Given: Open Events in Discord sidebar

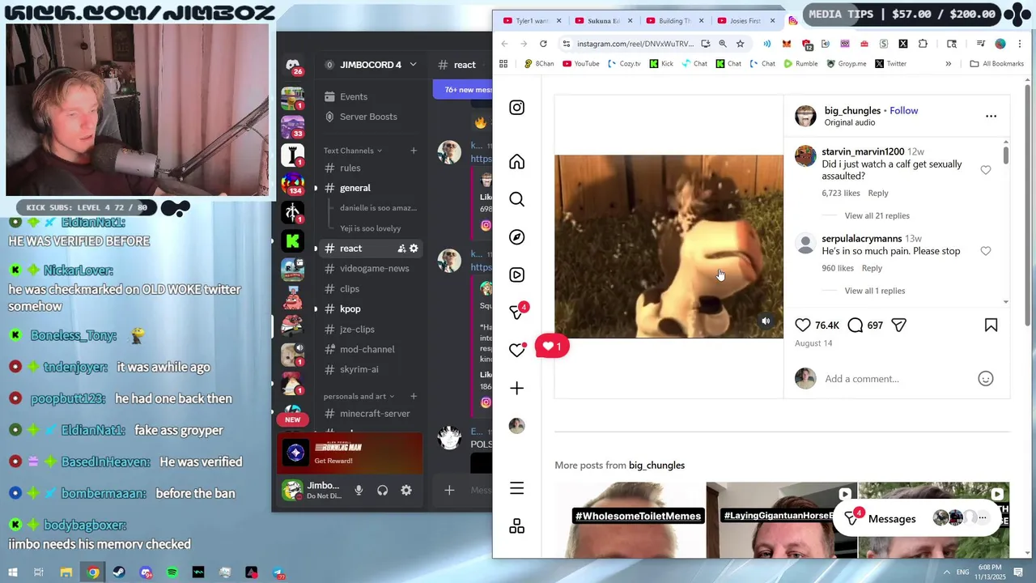Looking at the screenshot, I should (x=353, y=96).
